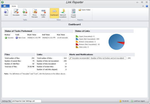The image size is (150, 104).
Task: Click the 78.00 KB database icon
Action: (120, 101)
